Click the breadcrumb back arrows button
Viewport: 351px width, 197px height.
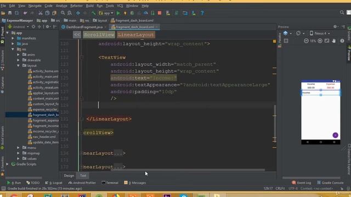click(77, 35)
